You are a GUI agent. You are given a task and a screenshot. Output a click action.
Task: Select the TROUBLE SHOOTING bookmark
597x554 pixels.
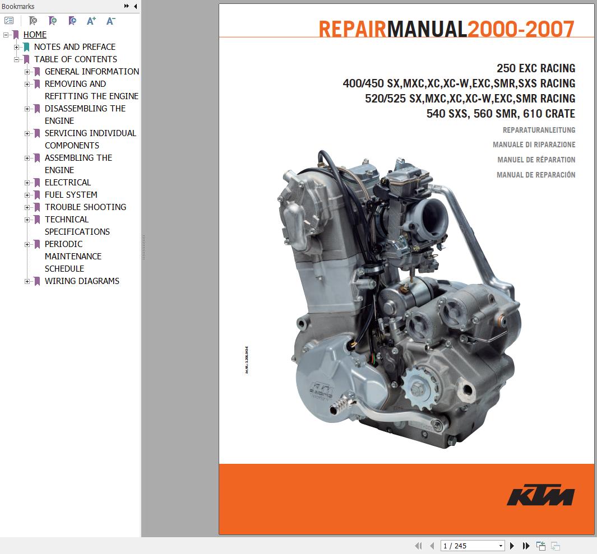85,207
